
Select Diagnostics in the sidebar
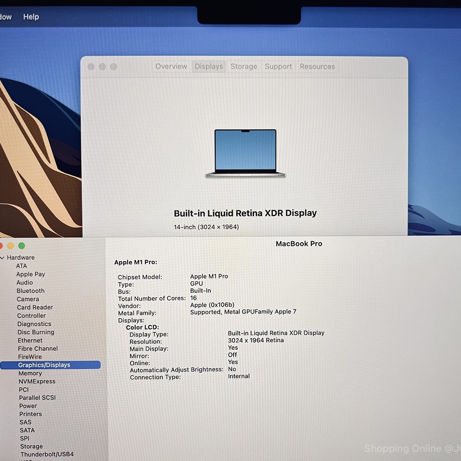coord(34,324)
